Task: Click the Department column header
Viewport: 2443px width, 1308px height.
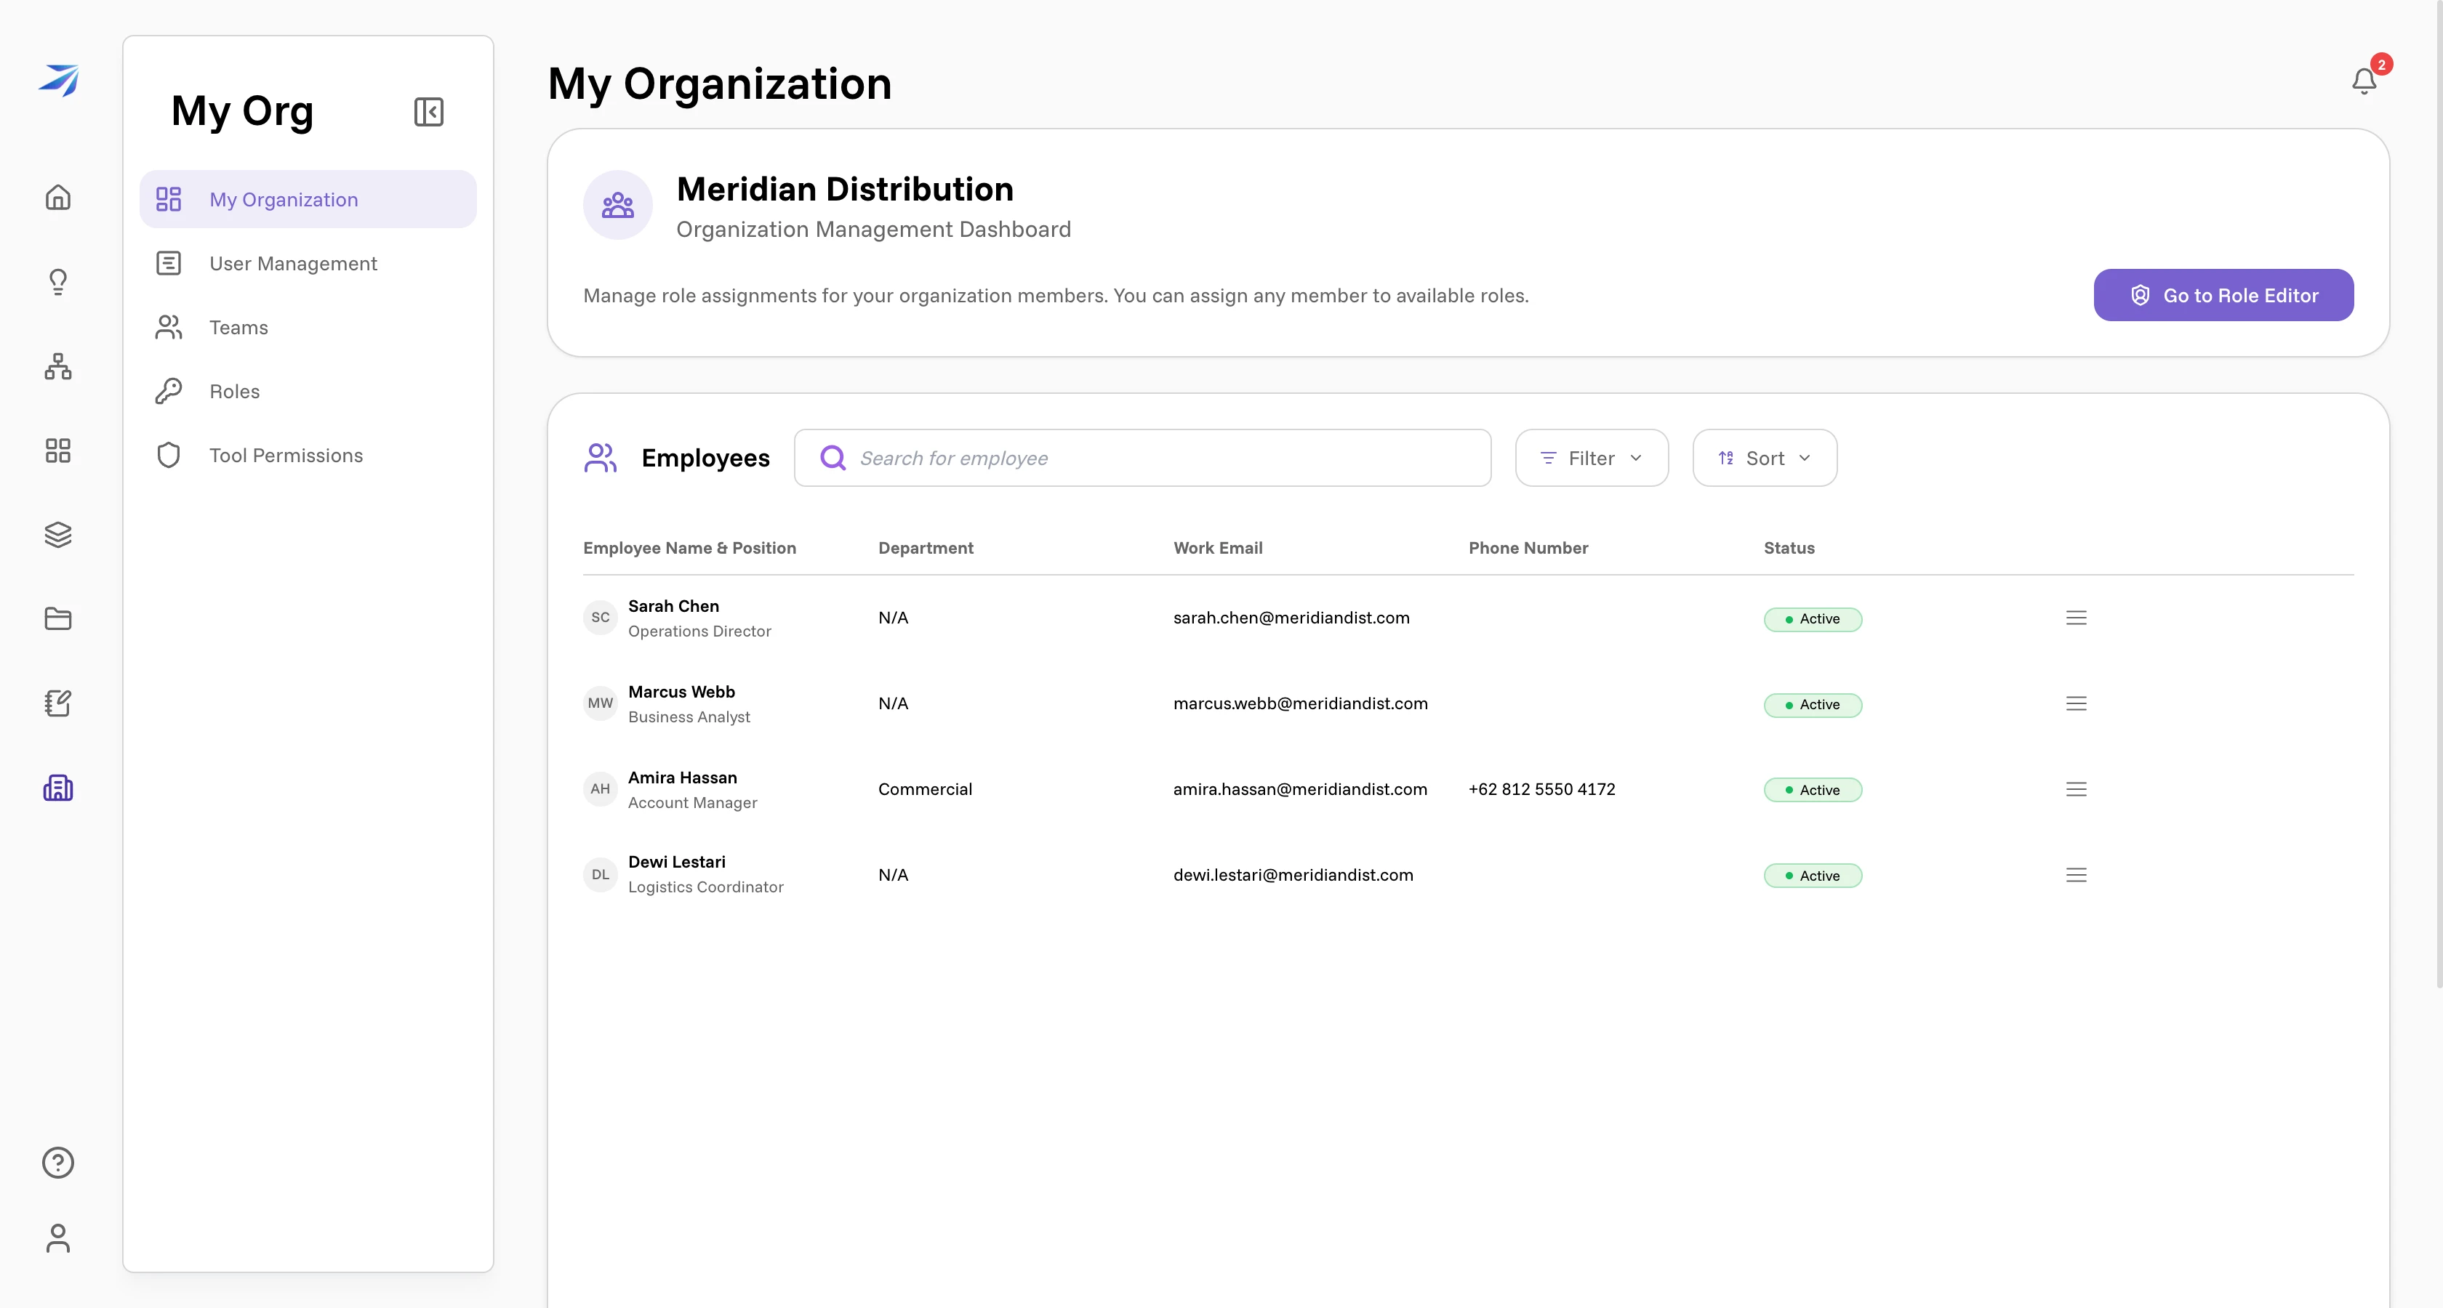Action: (x=926, y=548)
